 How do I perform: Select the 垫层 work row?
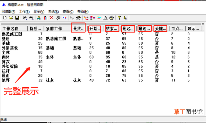point(6,39)
